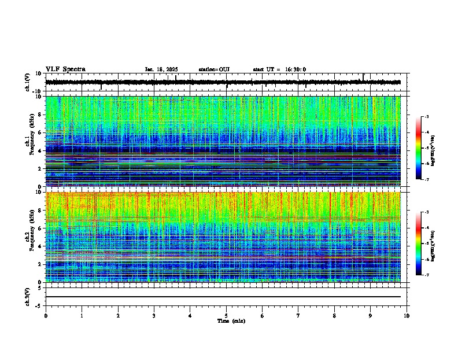Click the ch.1 'Frequency (kHz)' axis label
458x354 pixels.
tap(32, 135)
